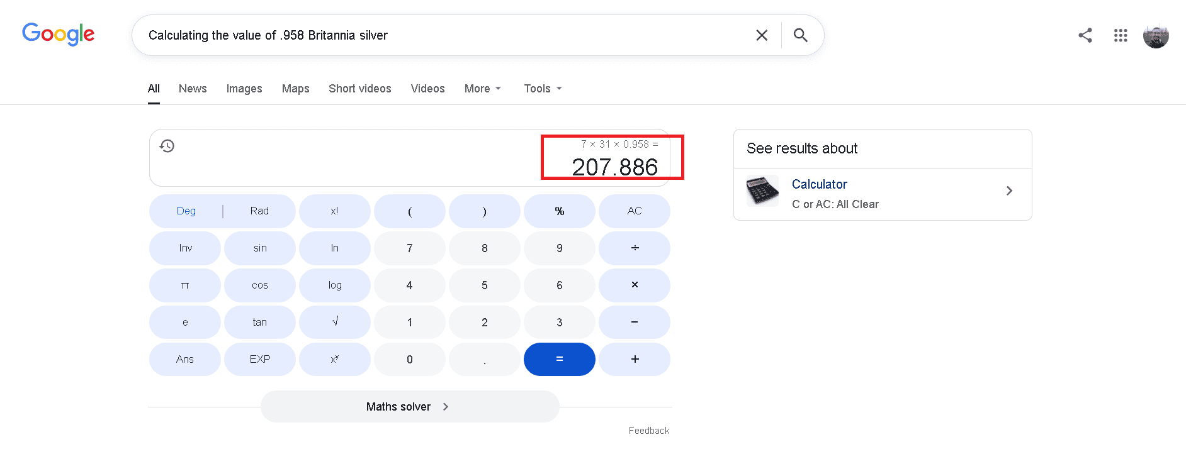Image resolution: width=1186 pixels, height=464 pixels.
Task: Toggle the Inv inverse functions key
Action: [185, 248]
